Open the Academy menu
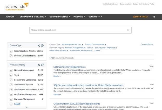 [x=11, y=17]
